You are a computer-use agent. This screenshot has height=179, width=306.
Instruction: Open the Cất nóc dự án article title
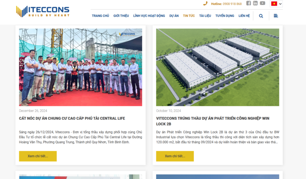coord(72,118)
